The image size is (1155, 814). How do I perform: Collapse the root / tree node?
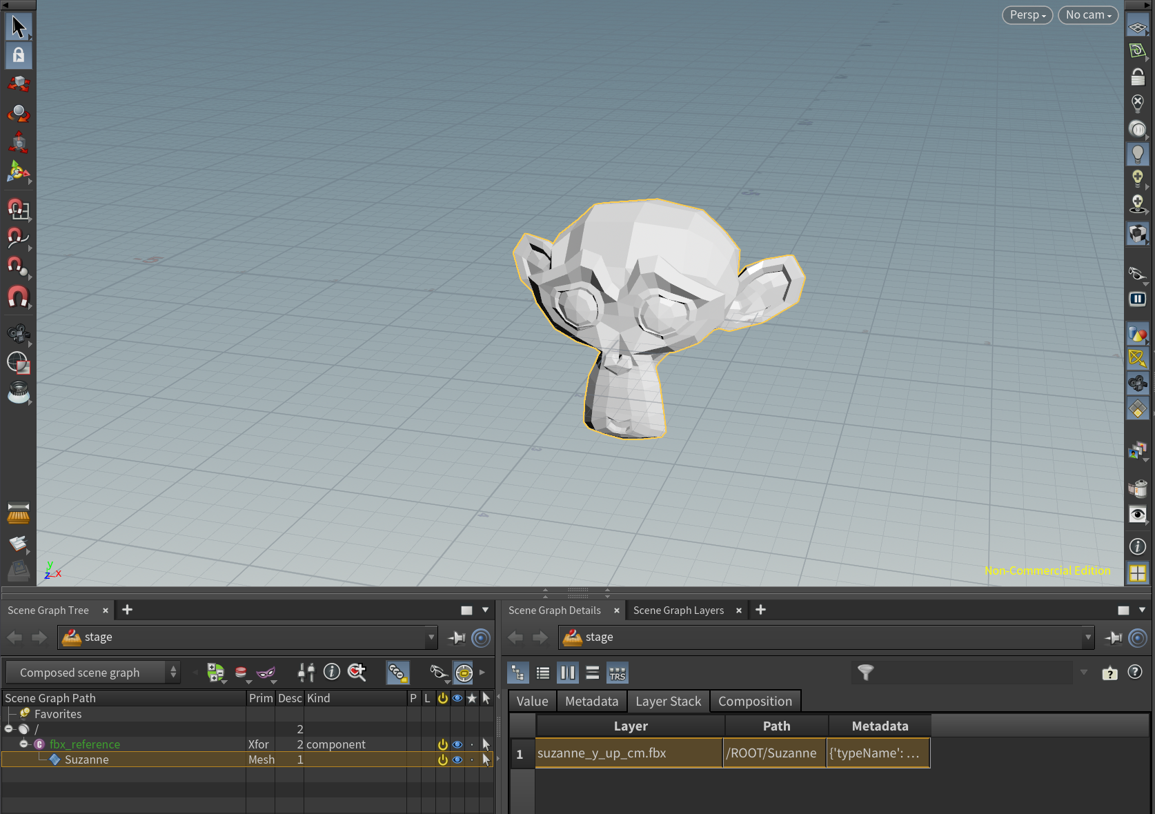(8, 729)
